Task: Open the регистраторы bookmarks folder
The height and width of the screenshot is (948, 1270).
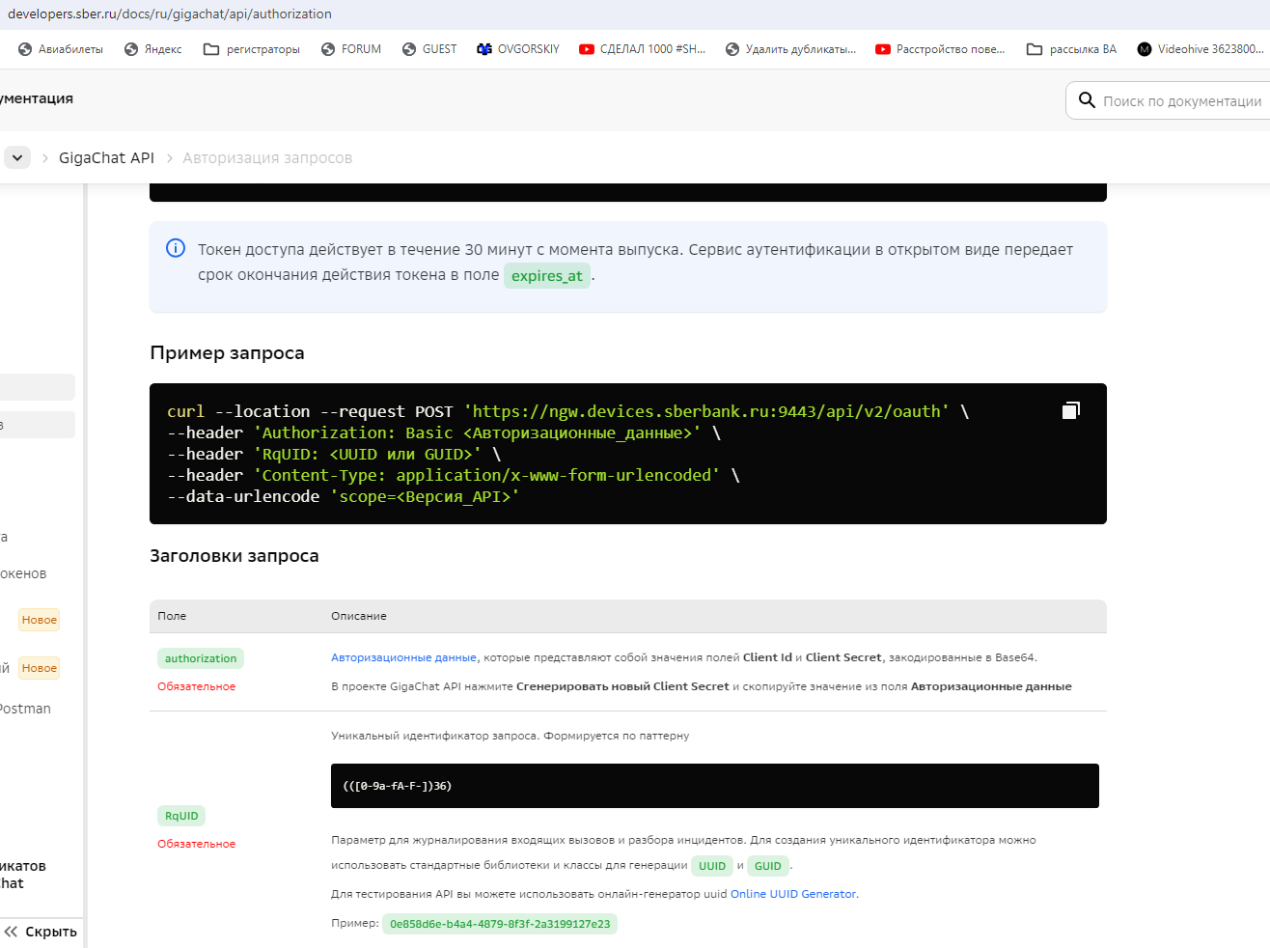Action: [x=252, y=49]
